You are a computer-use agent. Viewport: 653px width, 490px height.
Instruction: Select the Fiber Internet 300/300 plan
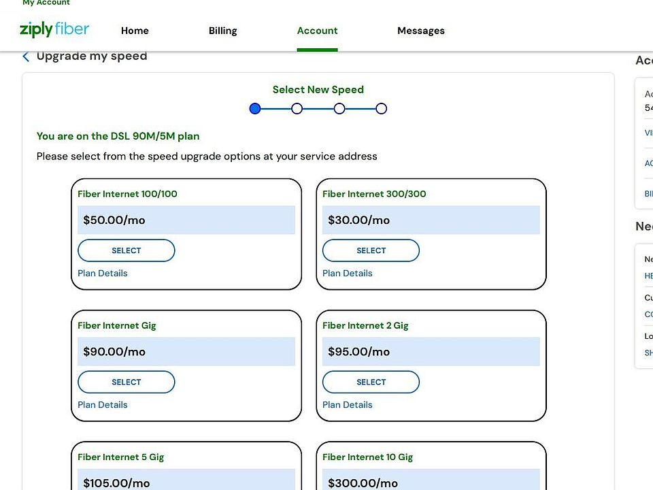click(371, 250)
